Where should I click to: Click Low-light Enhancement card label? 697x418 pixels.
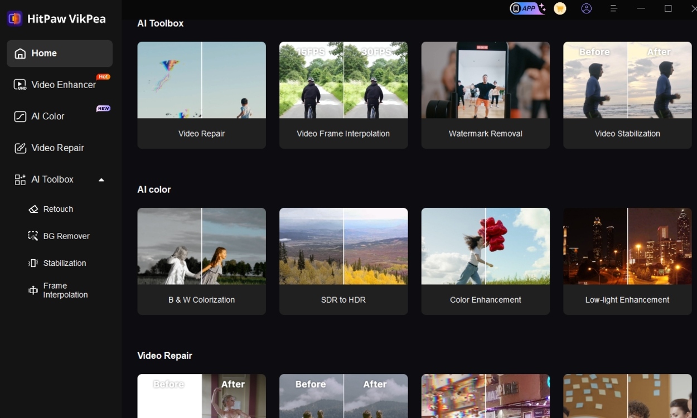(x=627, y=300)
